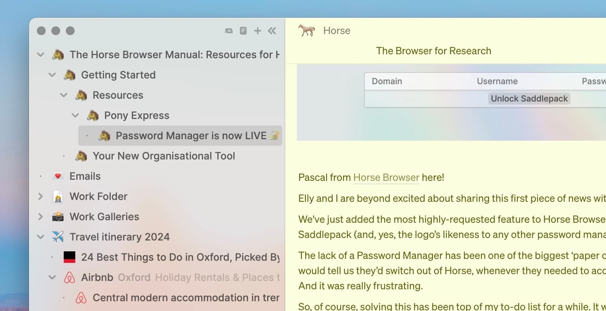Open Your New Organisational Tool page

coord(164,156)
